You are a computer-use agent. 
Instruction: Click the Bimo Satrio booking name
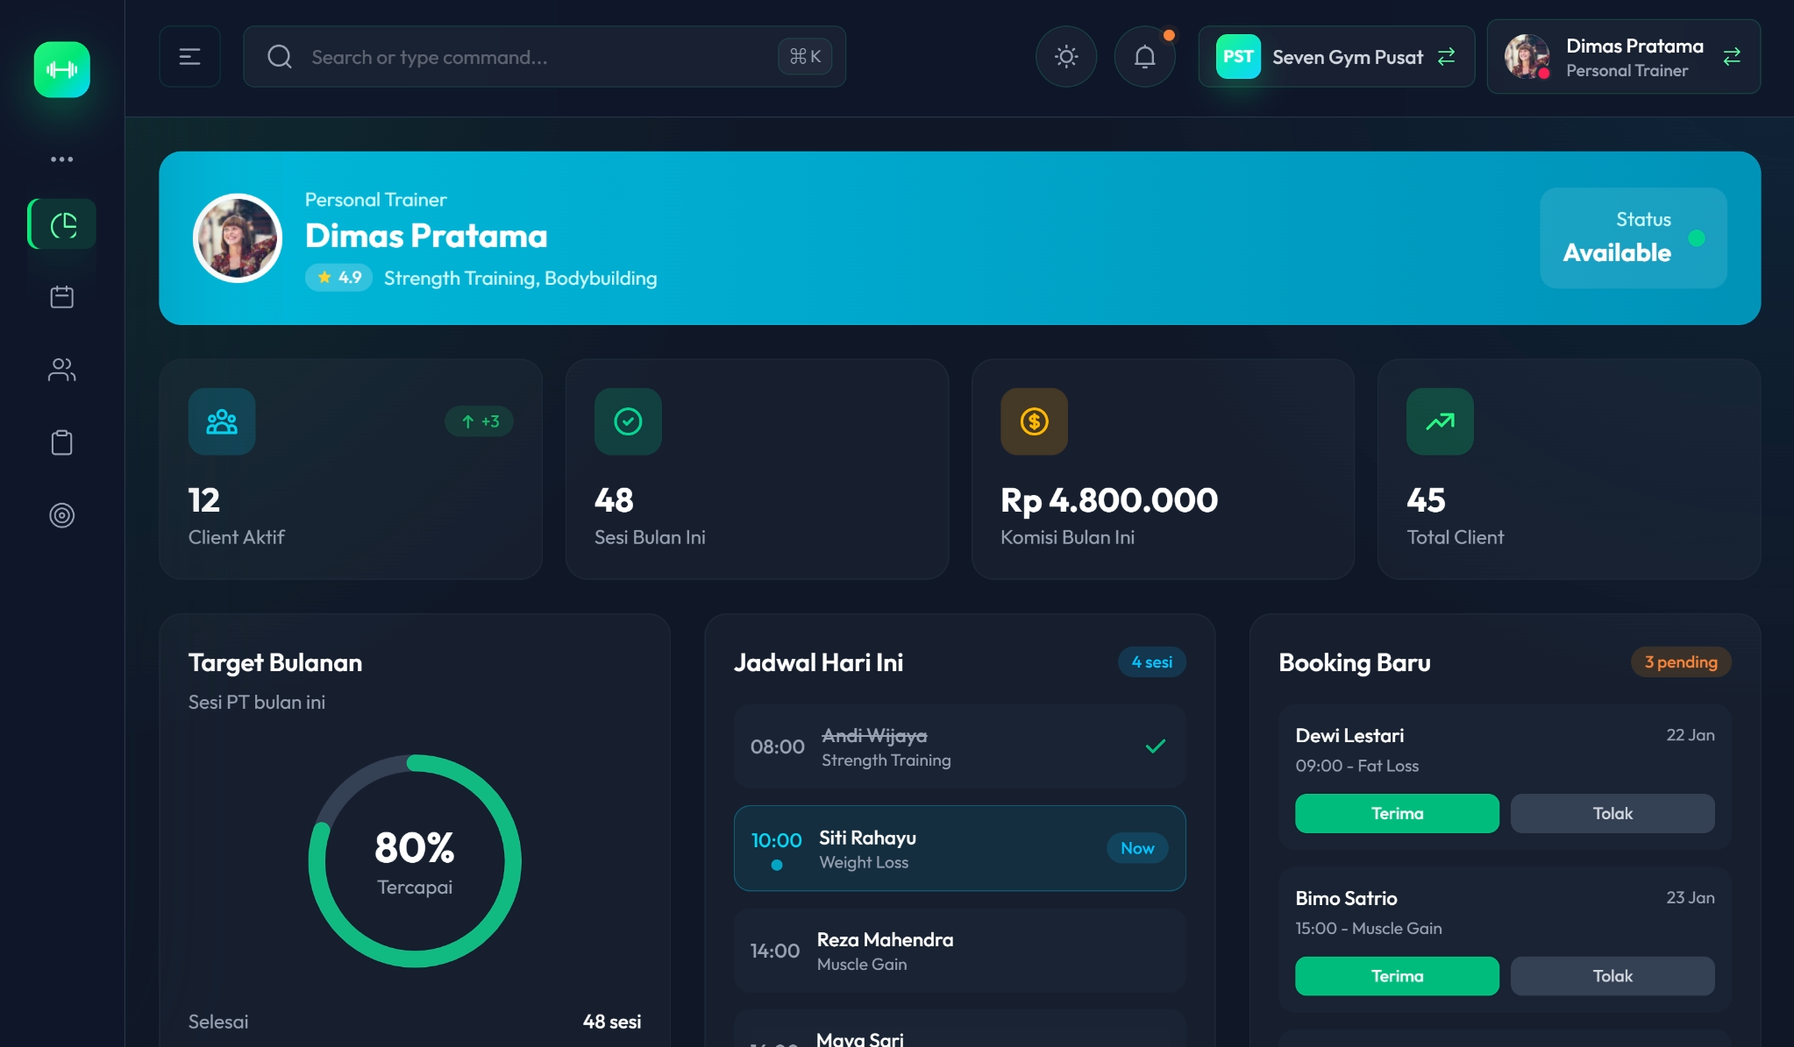1346,899
